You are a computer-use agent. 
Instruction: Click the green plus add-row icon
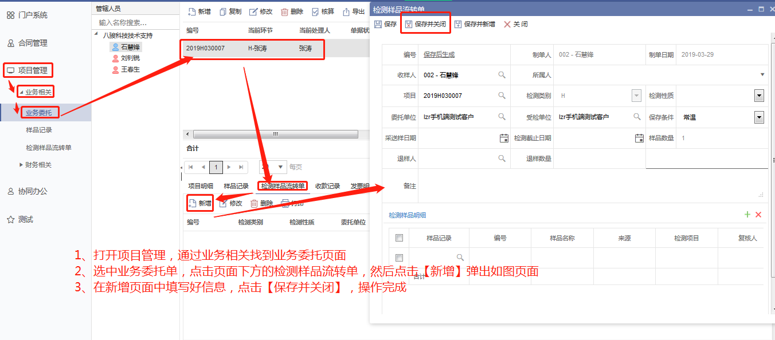[x=747, y=215]
